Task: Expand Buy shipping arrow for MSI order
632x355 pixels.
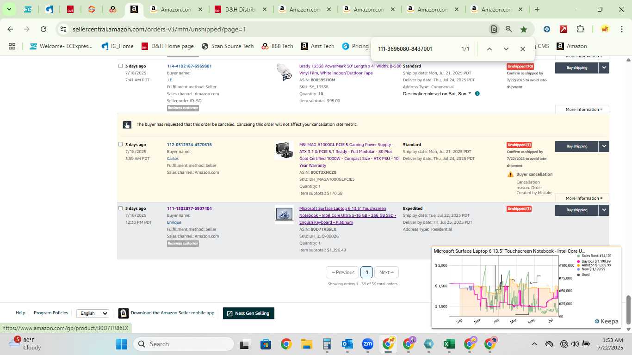Action: [604, 146]
